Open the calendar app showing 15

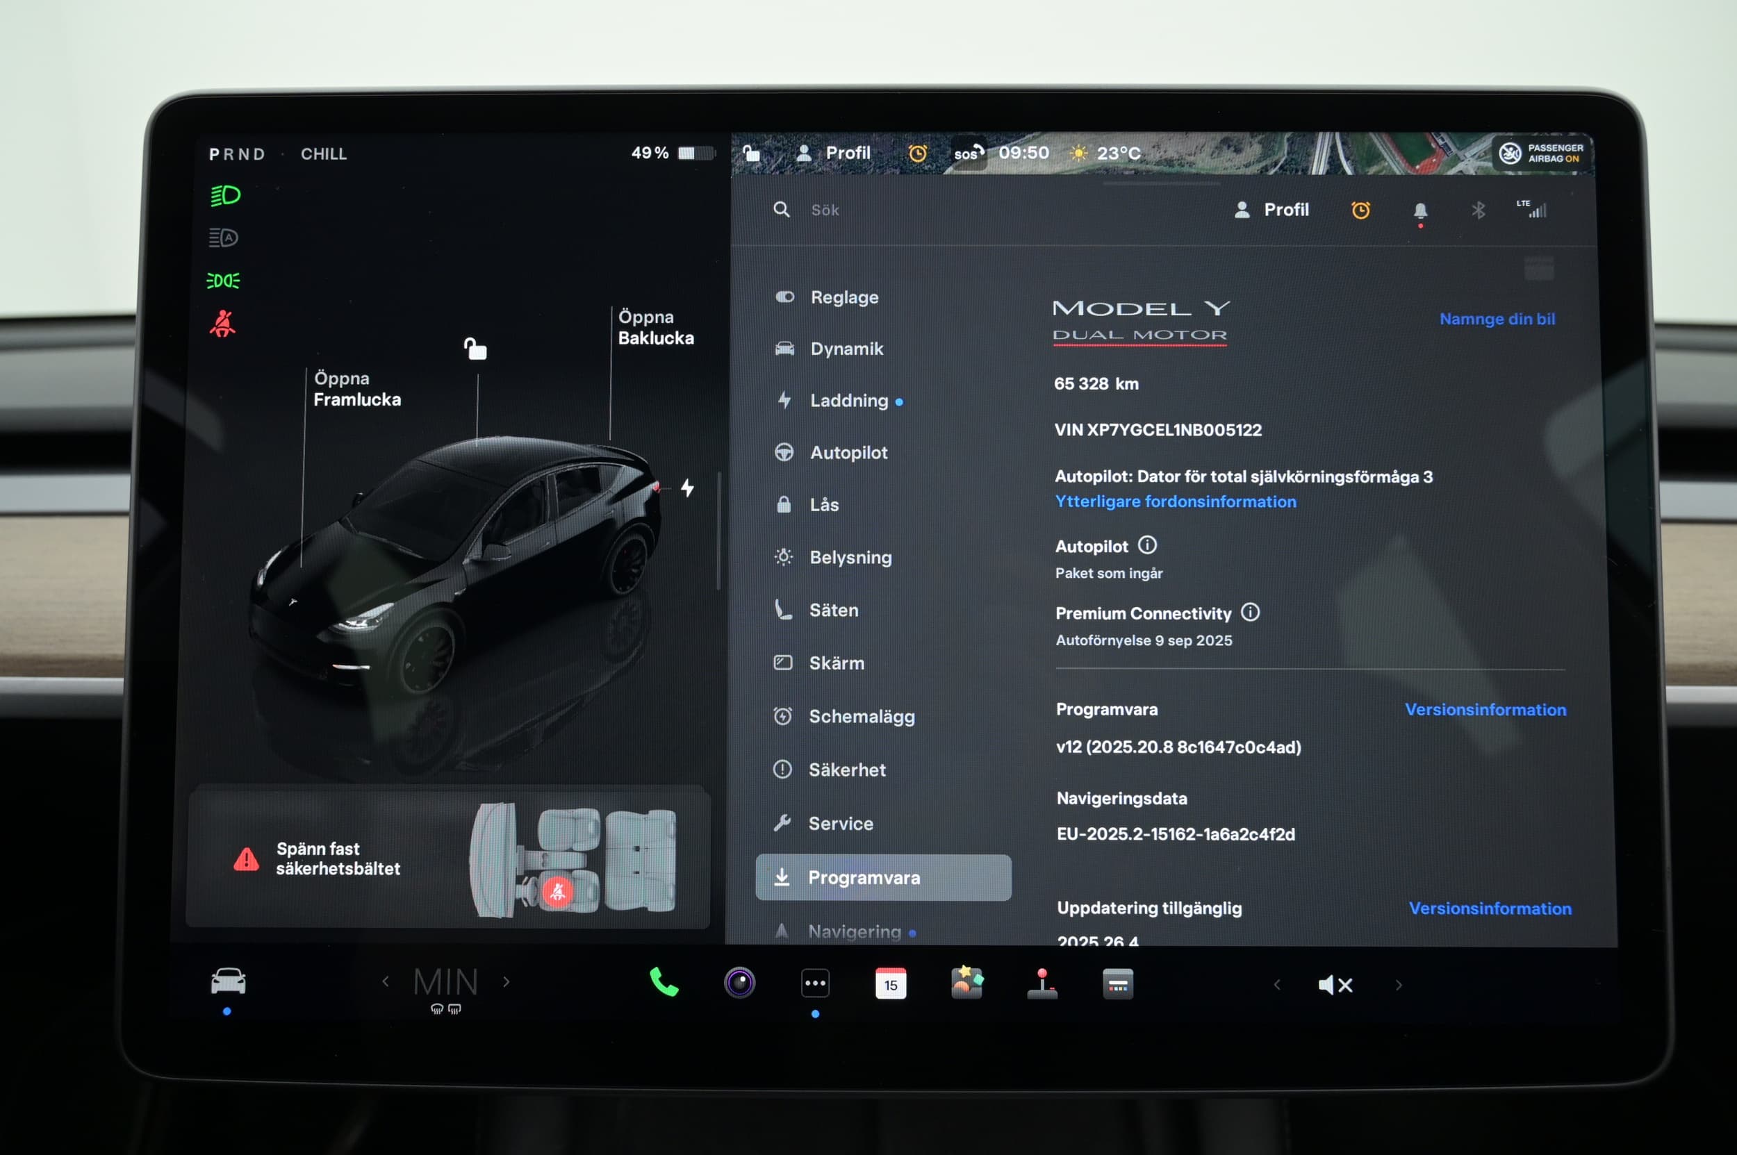tap(890, 983)
